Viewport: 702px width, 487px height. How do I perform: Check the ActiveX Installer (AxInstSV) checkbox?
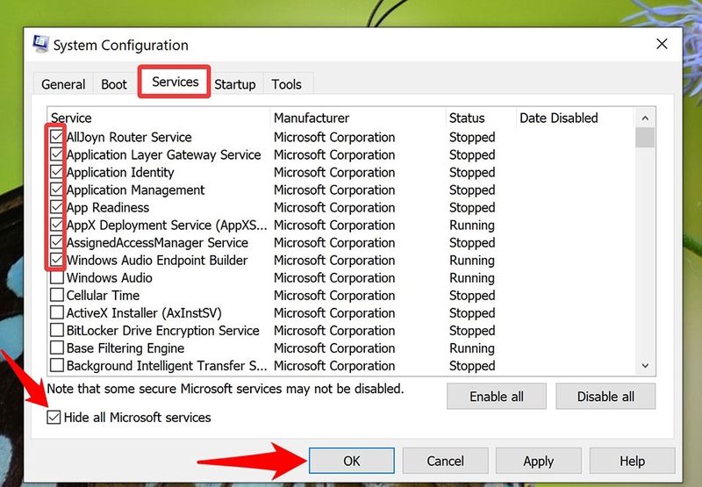tap(56, 312)
